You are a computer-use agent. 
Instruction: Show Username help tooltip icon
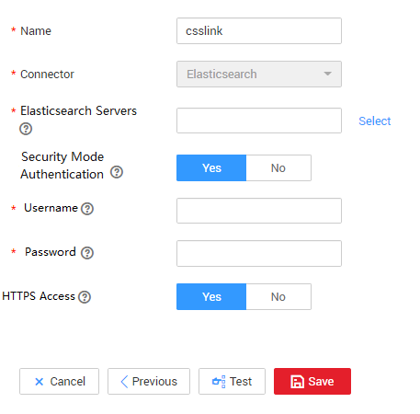point(87,209)
